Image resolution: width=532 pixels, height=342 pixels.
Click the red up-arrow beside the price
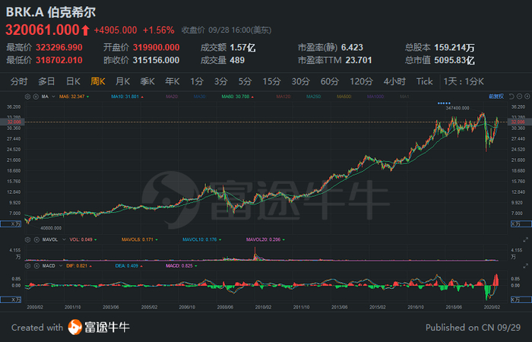(x=85, y=30)
